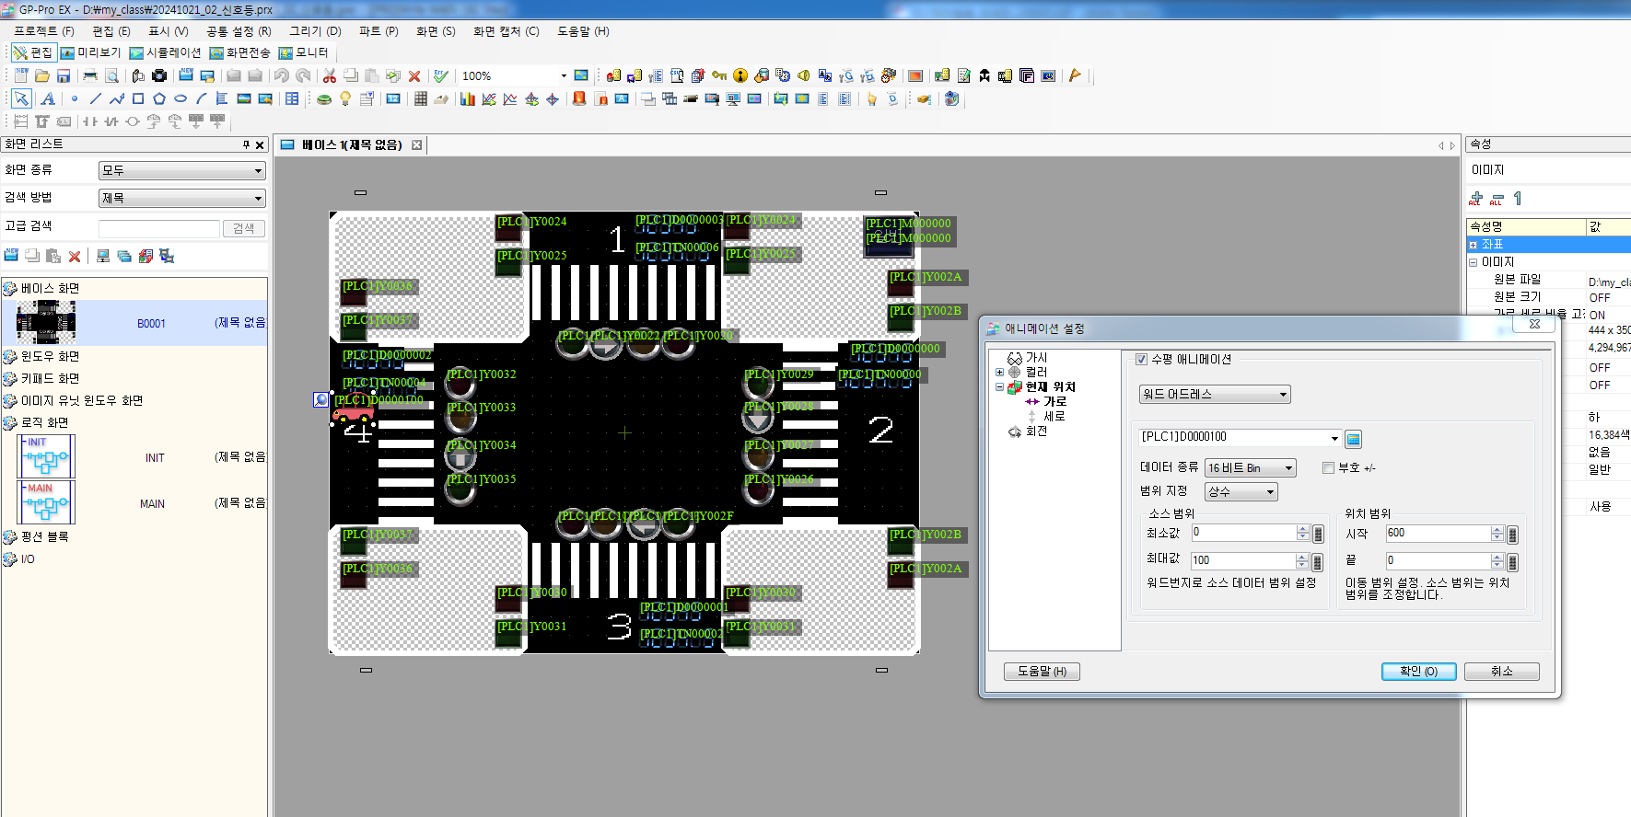Click the flag icon at toolbar end
Screen dimensions: 1631x817
pyautogui.click(x=1075, y=75)
